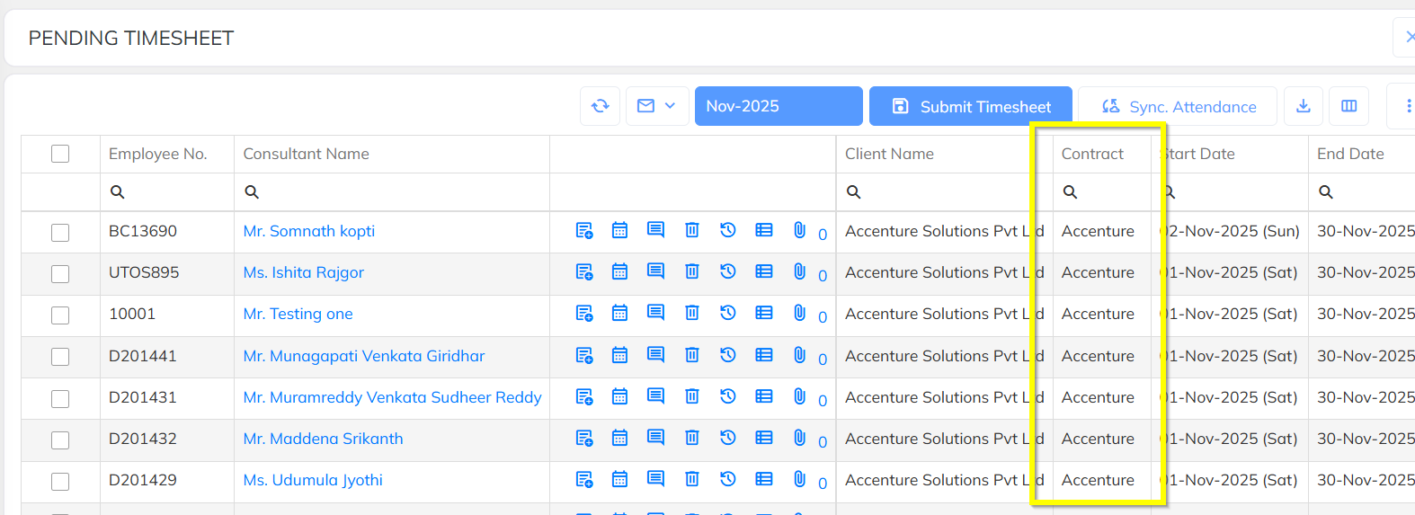The image size is (1415, 515).
Task: Open the Ms. Udumula Jyothi consultant link
Action: pos(313,480)
